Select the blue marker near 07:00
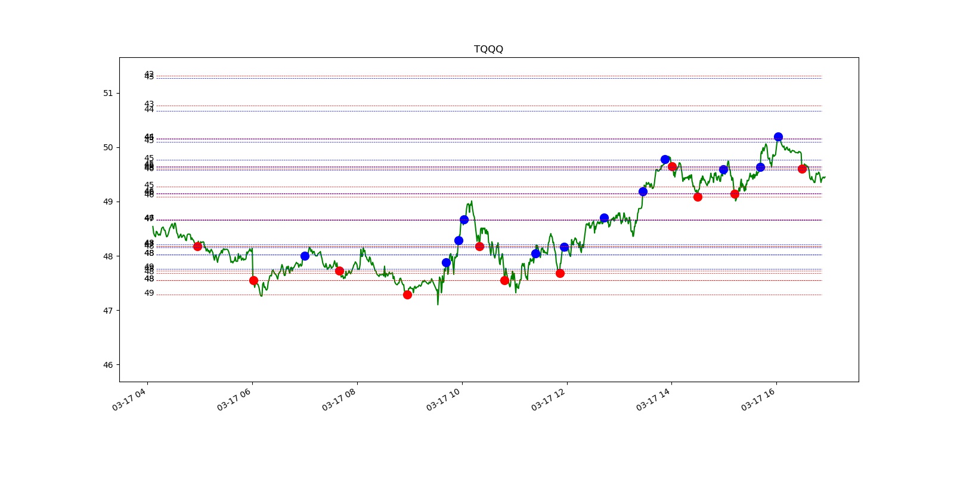954x477 pixels. point(305,256)
